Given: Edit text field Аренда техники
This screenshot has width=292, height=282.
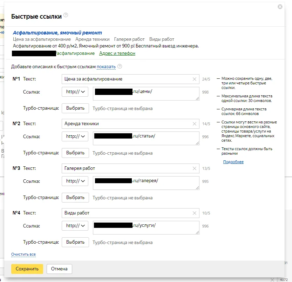Looking at the screenshot, I should [130, 124].
